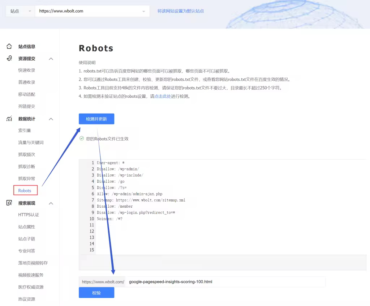Viewport: 370px width, 306px height.
Task: Click line 'Disallow: /wp-include/'
Action: 120,175
